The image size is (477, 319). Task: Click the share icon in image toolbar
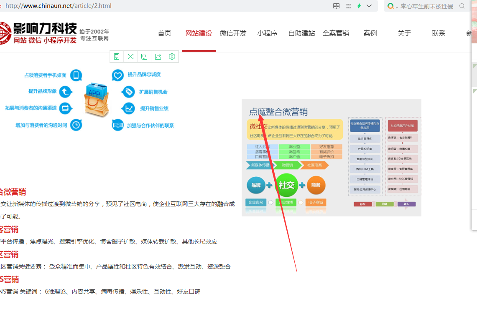158,57
